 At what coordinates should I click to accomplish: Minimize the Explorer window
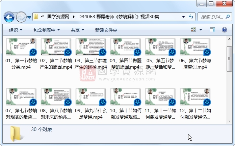(202, 4)
